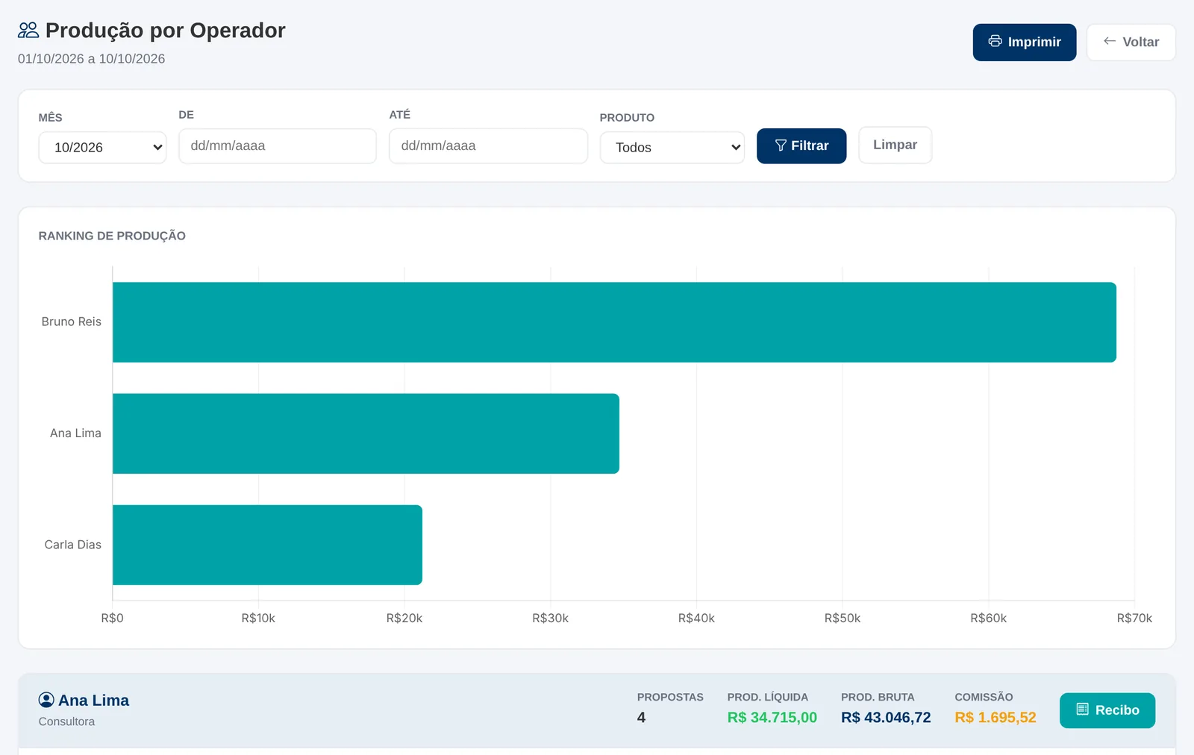
Task: Click the Carla Dias axis label
Action: coord(72,545)
